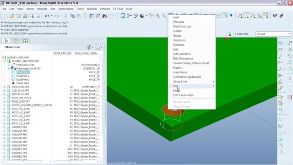Image resolution: width=293 pixels, height=165 pixels.
Task: Select TO220_COOLING_ELEMENT part in model tree
Action: [32, 105]
